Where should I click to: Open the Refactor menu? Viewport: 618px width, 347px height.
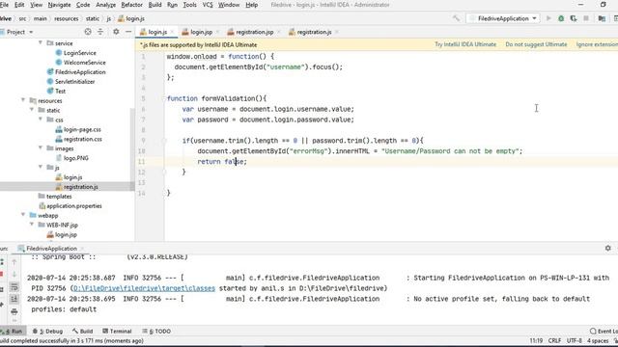[131, 5]
